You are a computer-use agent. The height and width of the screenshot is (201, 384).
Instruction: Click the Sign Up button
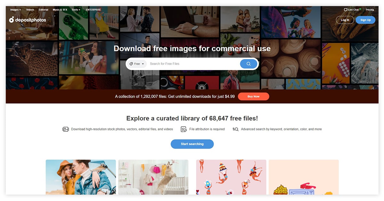[x=365, y=20]
